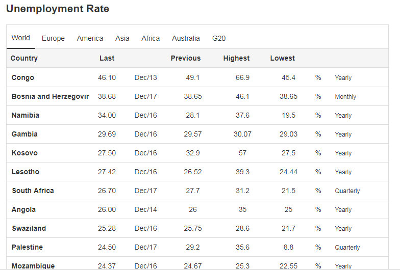Click Bosnia's highest value 46.1
The height and width of the screenshot is (270, 400).
click(242, 97)
